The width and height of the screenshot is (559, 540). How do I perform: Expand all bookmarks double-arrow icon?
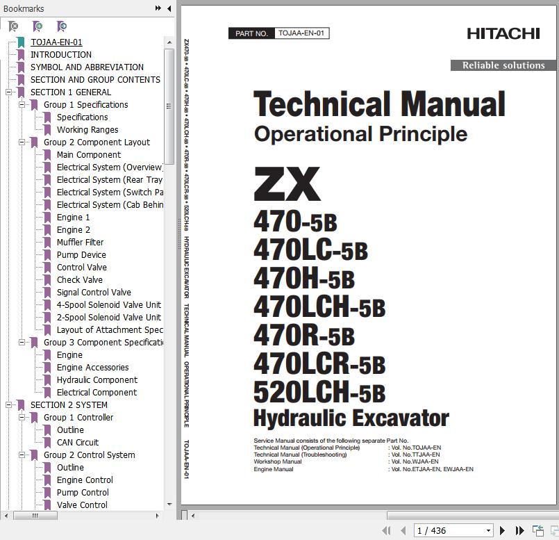click(x=158, y=8)
